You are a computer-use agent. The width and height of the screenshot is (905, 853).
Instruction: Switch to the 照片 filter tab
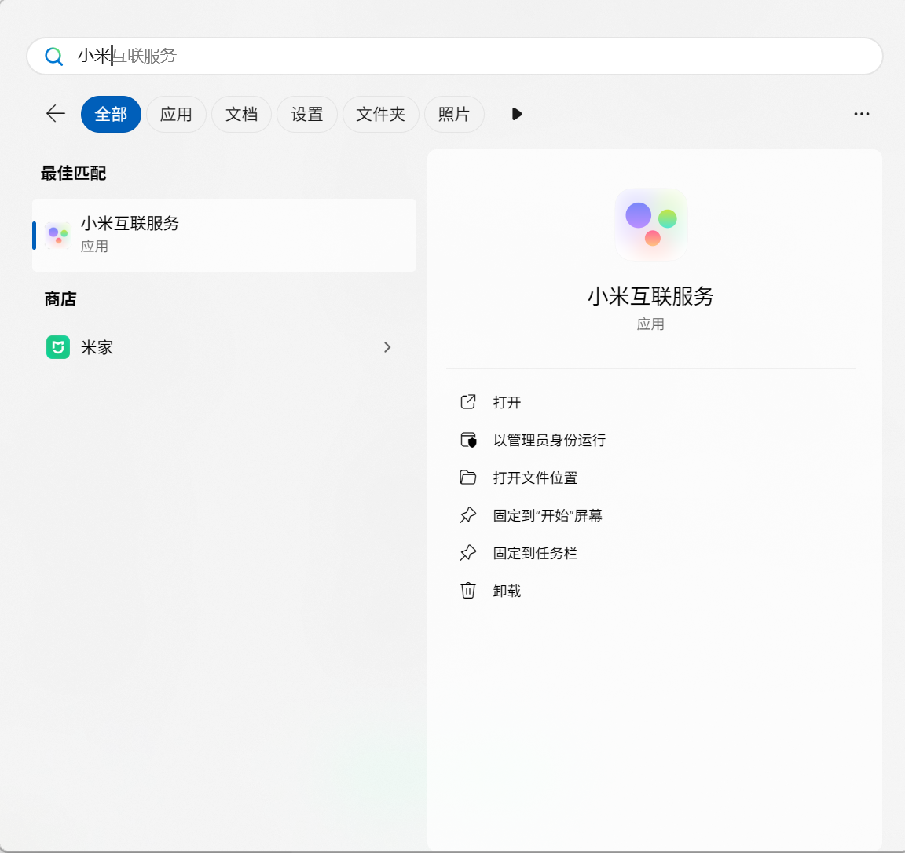pos(454,114)
